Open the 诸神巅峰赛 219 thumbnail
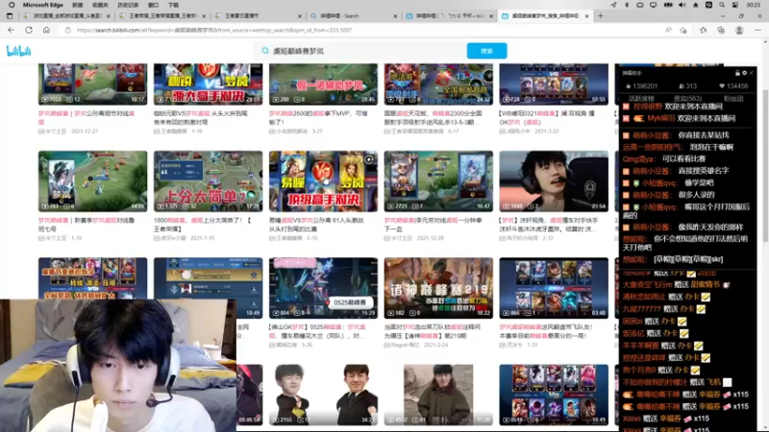This screenshot has width=769, height=432. (438, 288)
